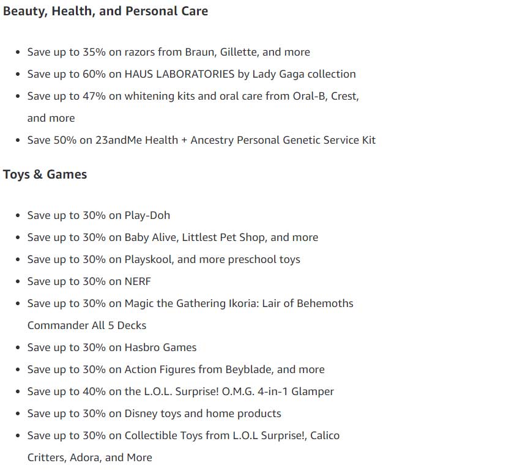This screenshot has width=520, height=474.
Task: Click the 'and more' continuation of oral care
Action: [x=51, y=118]
